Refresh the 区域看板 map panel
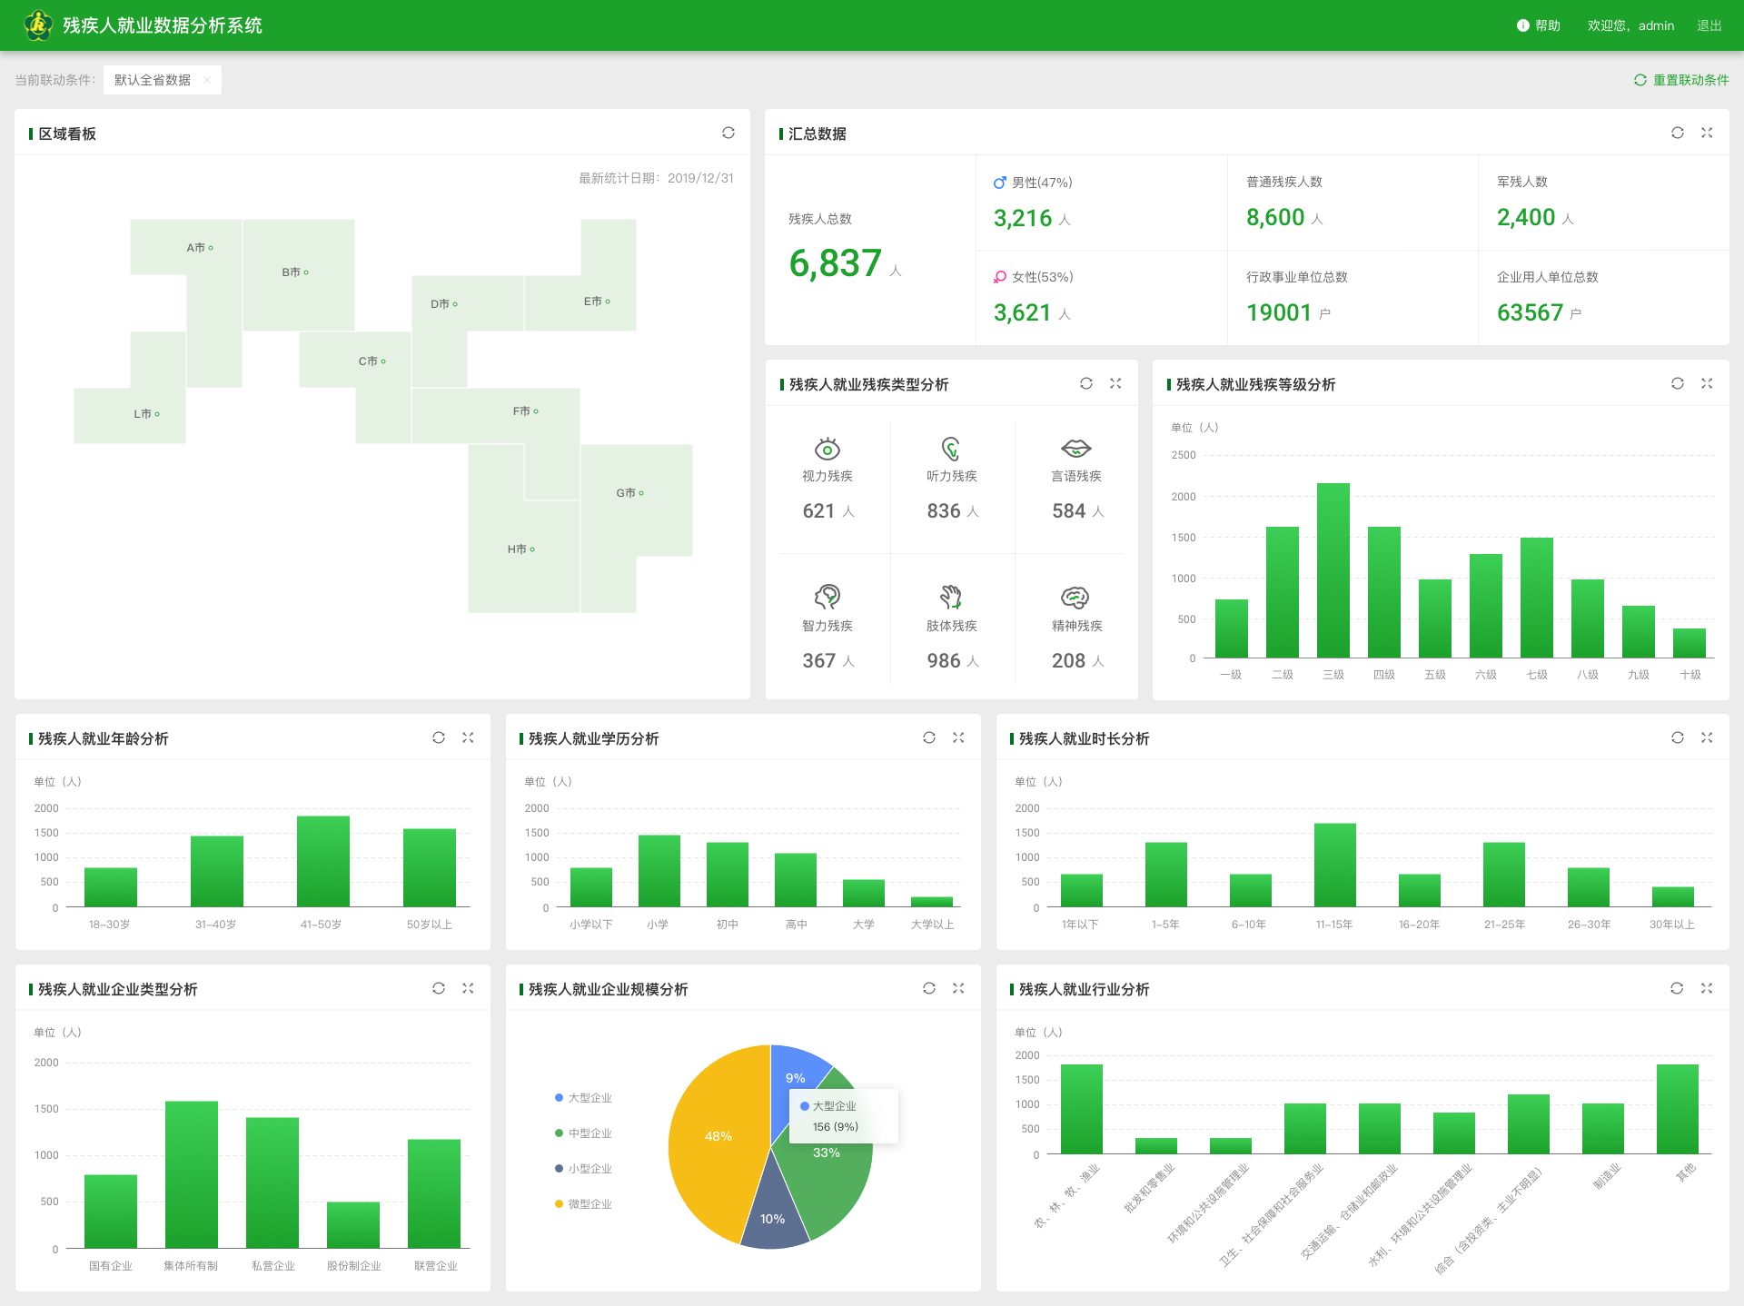1744x1306 pixels. [x=728, y=133]
